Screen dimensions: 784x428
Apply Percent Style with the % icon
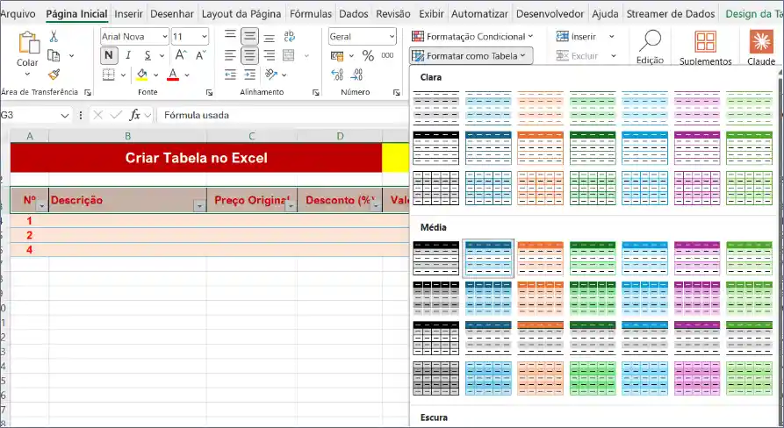(x=368, y=55)
